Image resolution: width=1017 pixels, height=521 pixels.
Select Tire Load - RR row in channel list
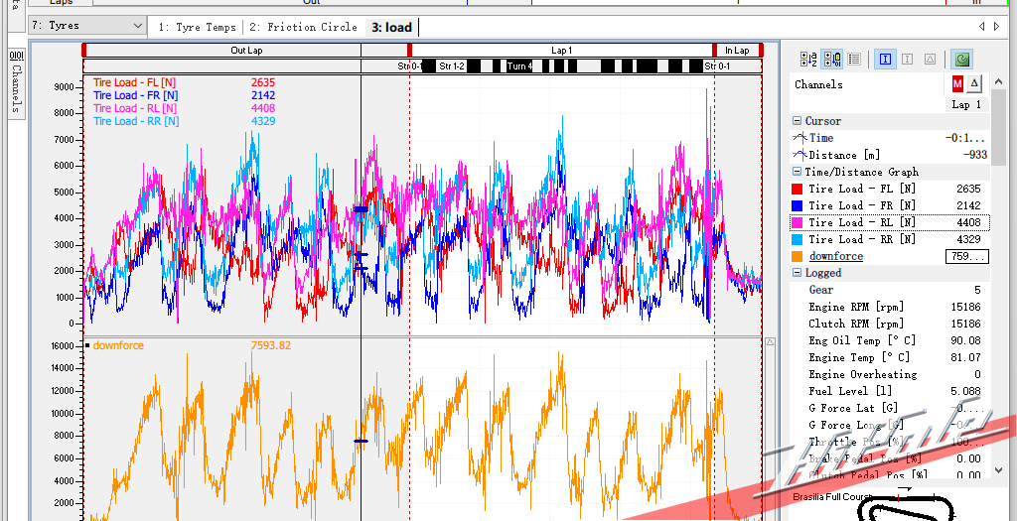(x=890, y=239)
